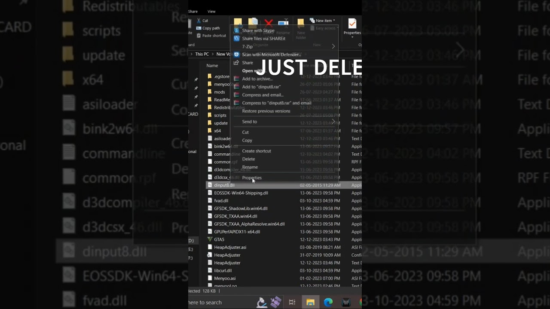This screenshot has height=309, width=550.
Task: Open Task View on the taskbar
Action: [292, 303]
